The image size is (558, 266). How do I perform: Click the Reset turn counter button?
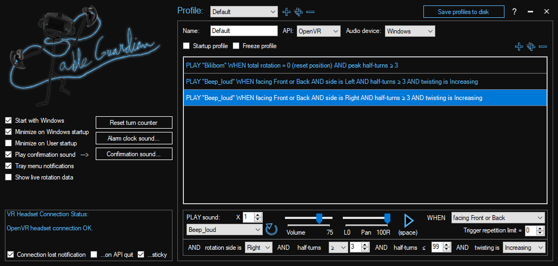(x=134, y=122)
